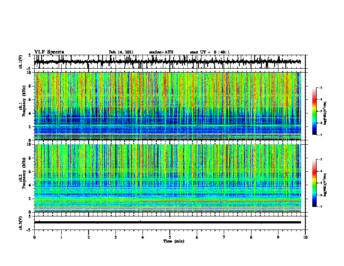Click the 4 kHz tick label on ch.2
Screen dimensions: 344x266
point(30,186)
